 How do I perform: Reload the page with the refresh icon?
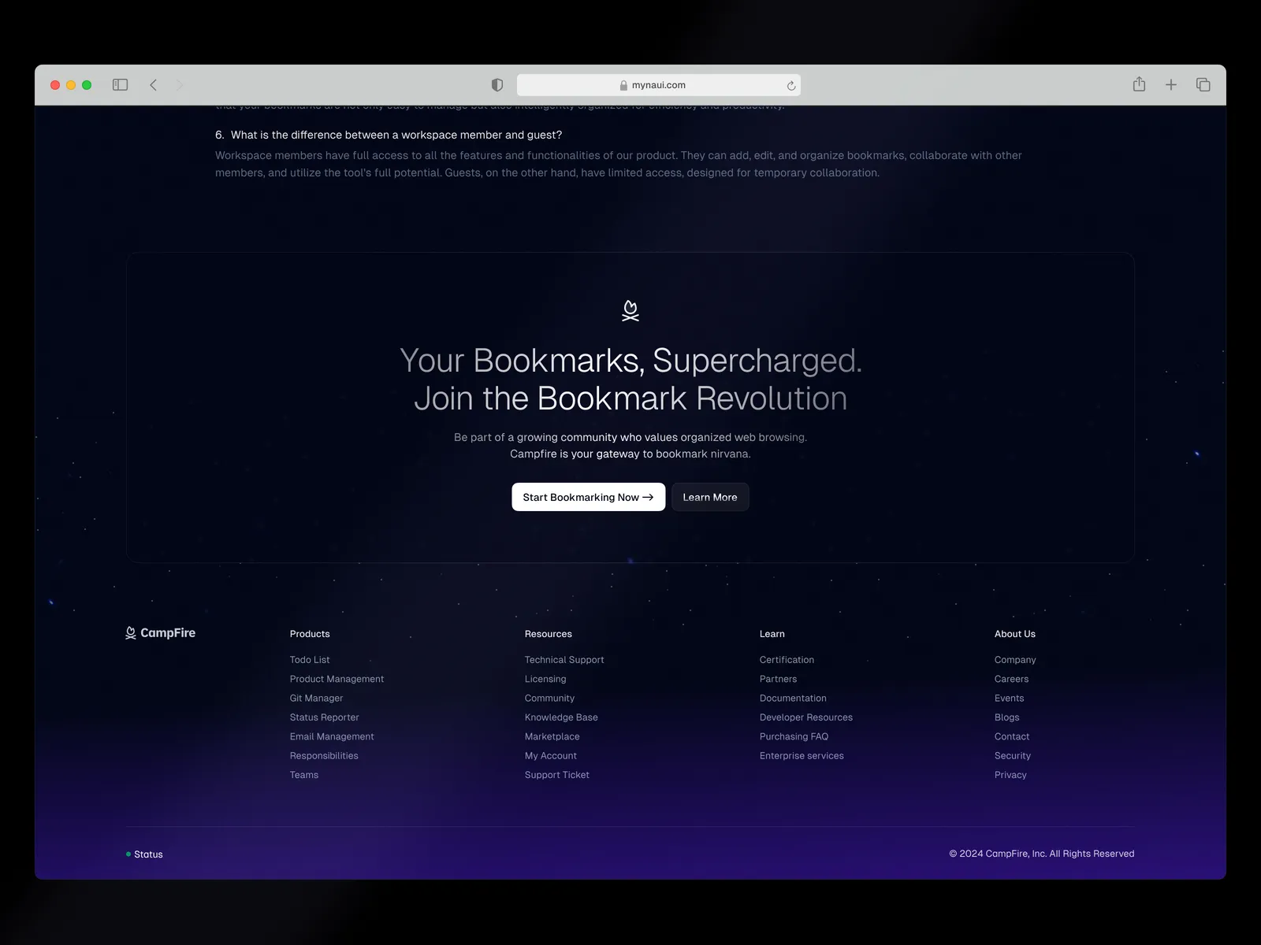pyautogui.click(x=790, y=86)
